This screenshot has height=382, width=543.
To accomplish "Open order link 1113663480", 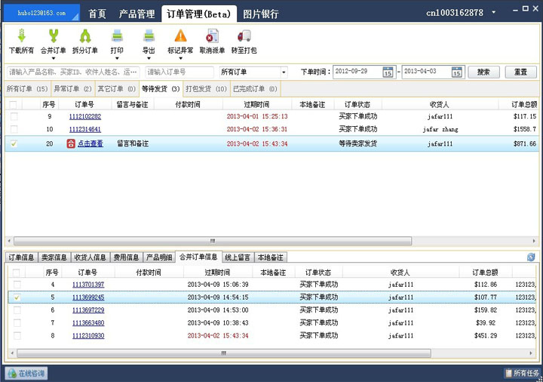I will click(88, 323).
